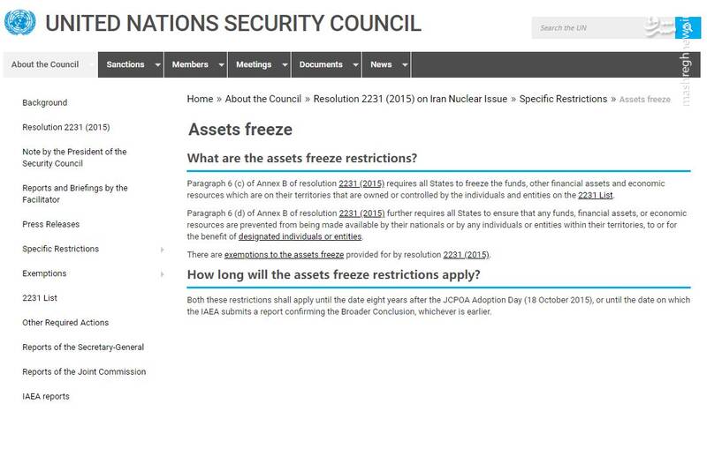Open Other Required Actions sidebar link

[65, 323]
